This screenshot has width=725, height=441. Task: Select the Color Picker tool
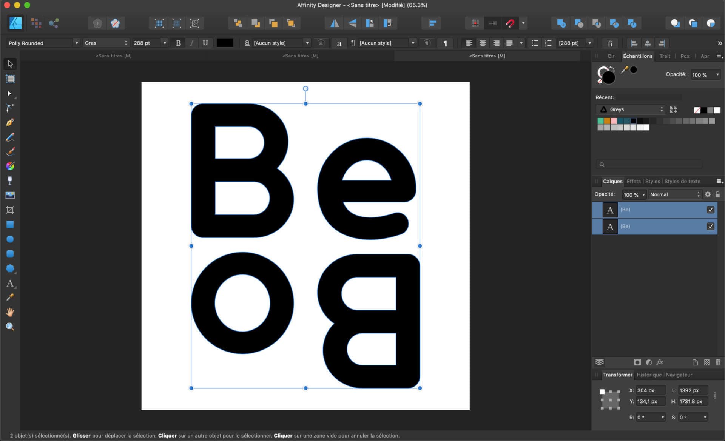click(x=10, y=297)
